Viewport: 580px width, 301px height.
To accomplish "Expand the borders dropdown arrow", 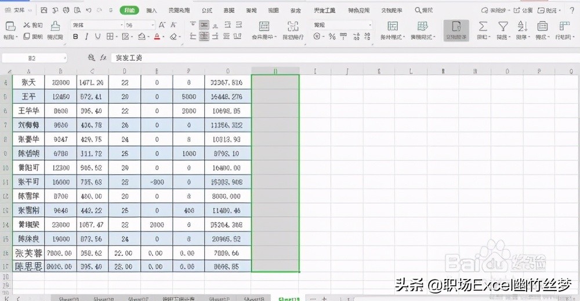I will tap(116, 37).
